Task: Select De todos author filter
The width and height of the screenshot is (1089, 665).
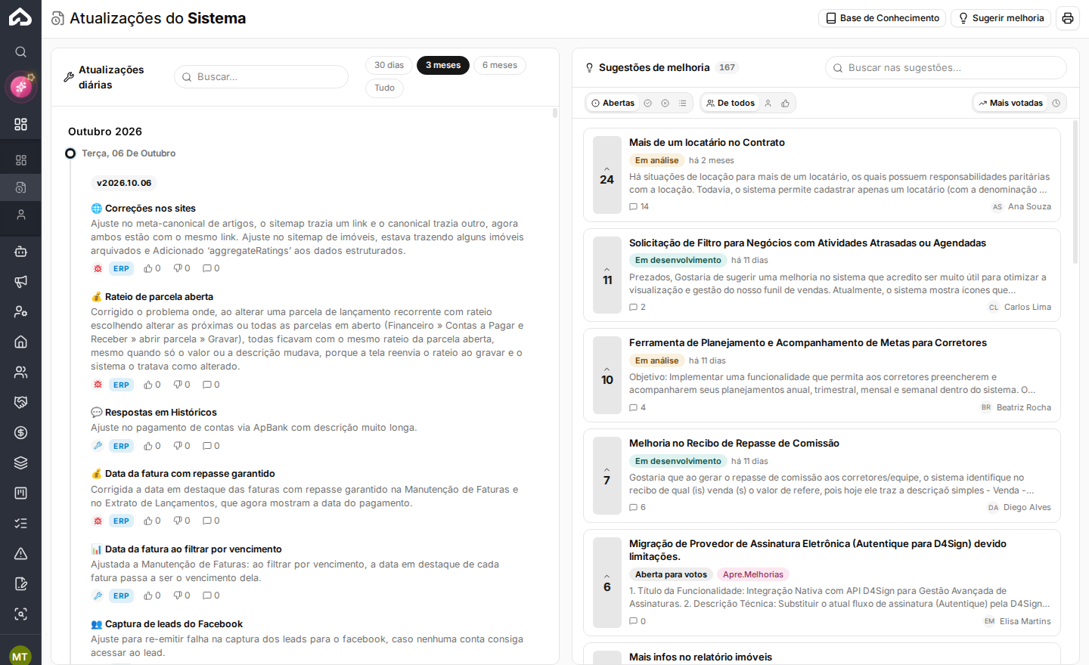Action: coord(731,103)
